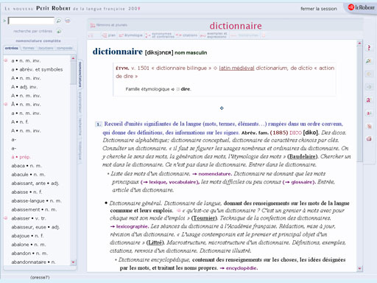Select abaisse-langue in the word list
The width and height of the screenshot is (377, 283).
(x=36, y=200)
